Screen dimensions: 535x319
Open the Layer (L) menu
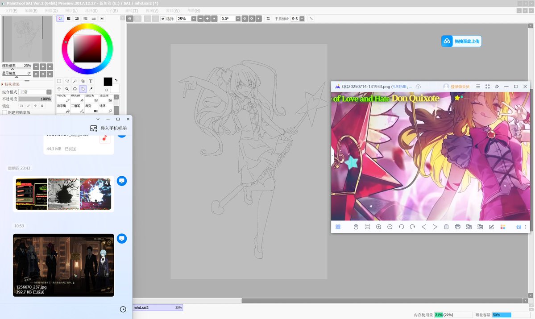tap(71, 11)
